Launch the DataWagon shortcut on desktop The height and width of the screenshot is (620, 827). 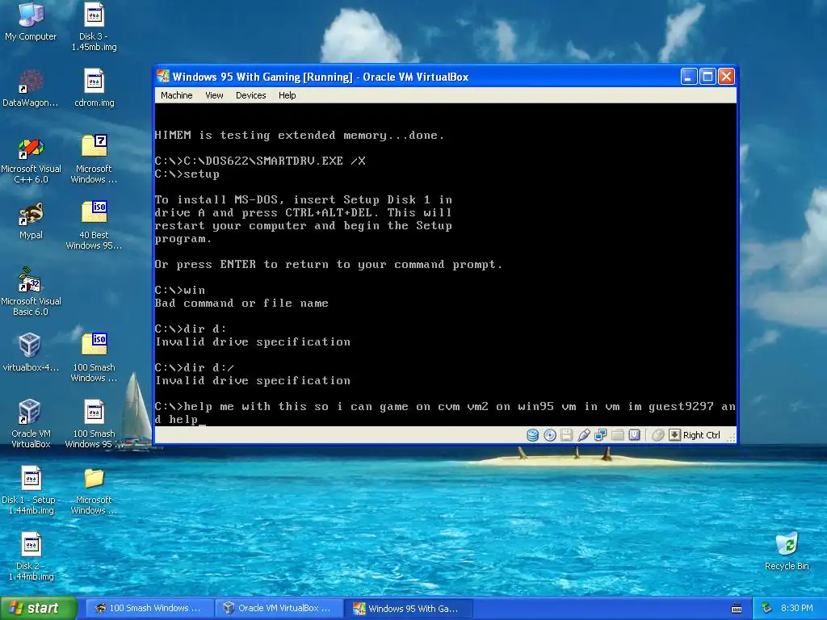(31, 88)
